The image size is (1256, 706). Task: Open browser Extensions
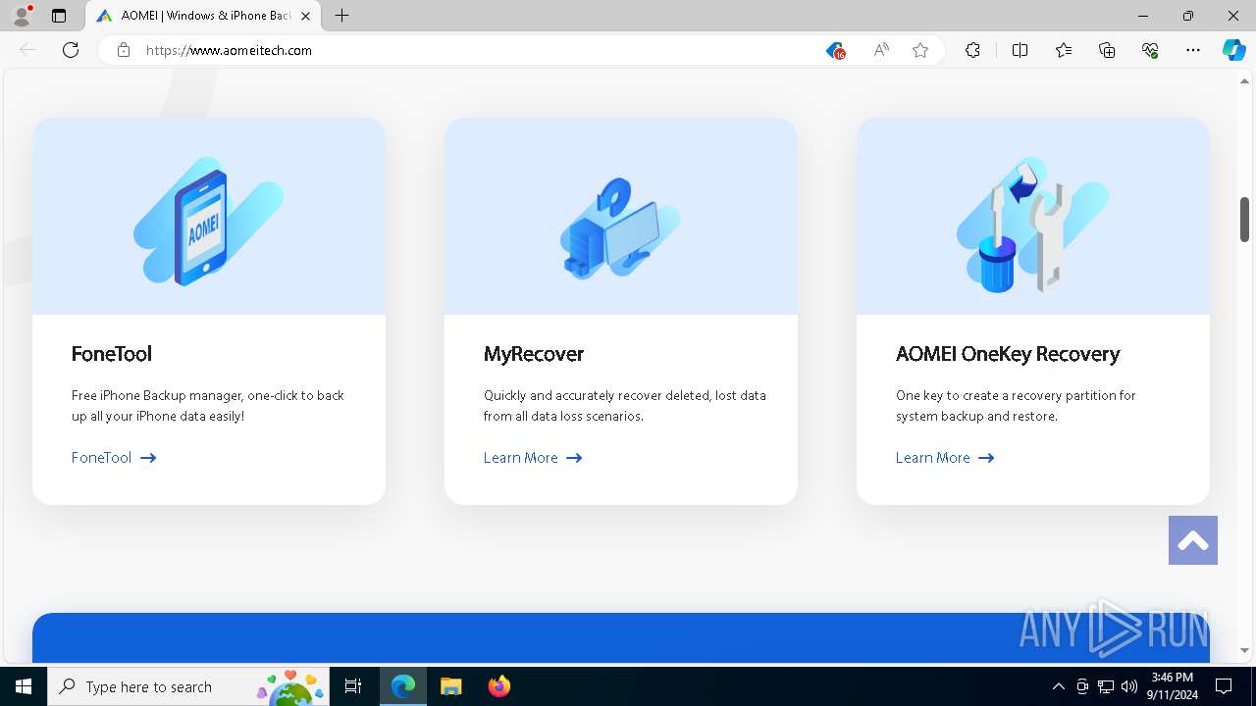(x=972, y=50)
